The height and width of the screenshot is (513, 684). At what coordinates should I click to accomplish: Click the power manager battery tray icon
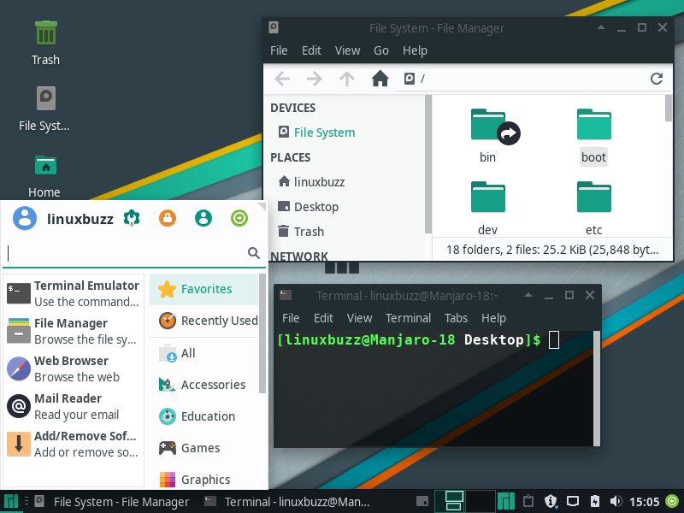tap(595, 501)
